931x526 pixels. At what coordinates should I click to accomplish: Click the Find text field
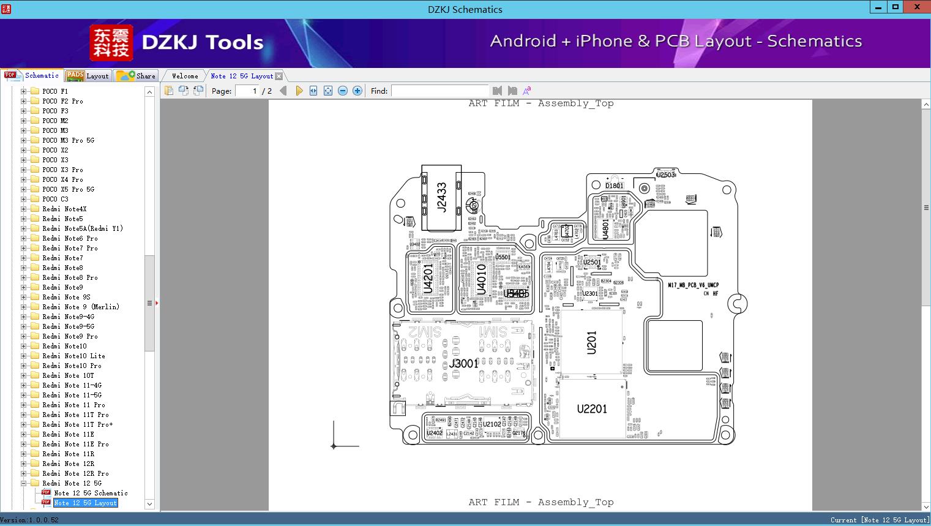[x=439, y=91]
